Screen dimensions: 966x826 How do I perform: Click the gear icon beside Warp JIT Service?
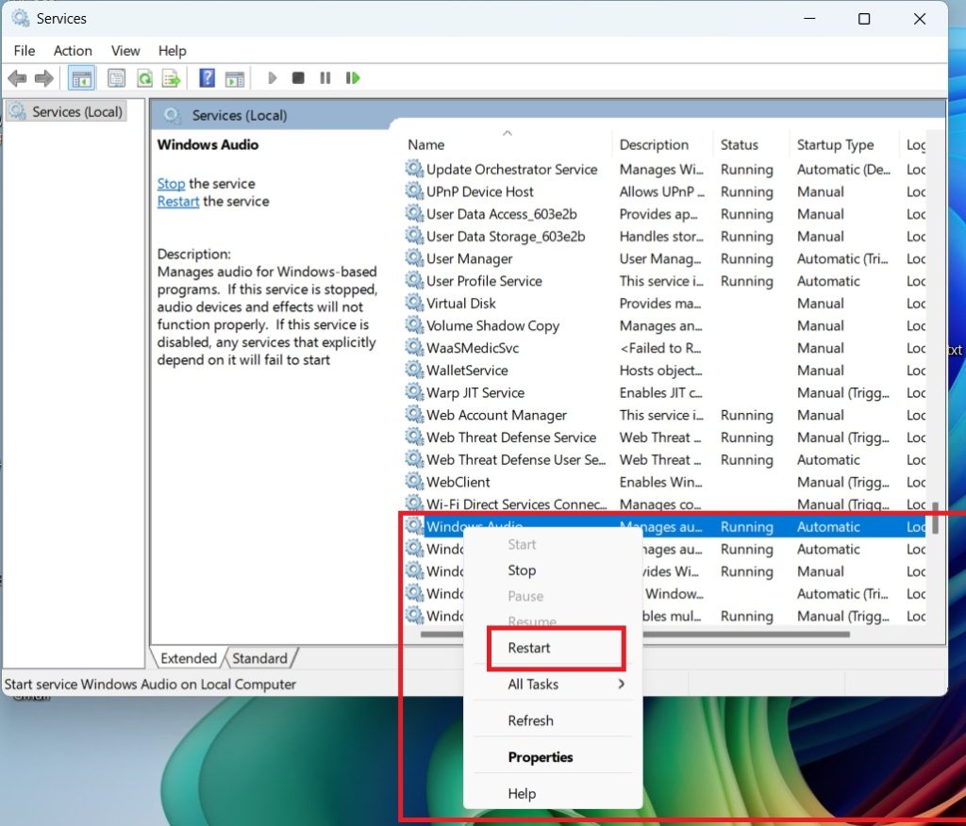click(414, 391)
